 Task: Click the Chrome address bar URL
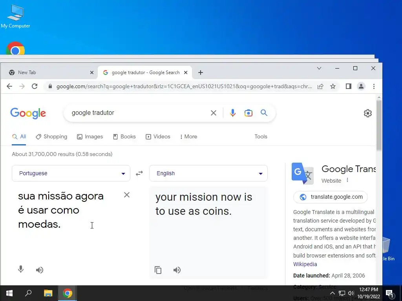tap(184, 86)
